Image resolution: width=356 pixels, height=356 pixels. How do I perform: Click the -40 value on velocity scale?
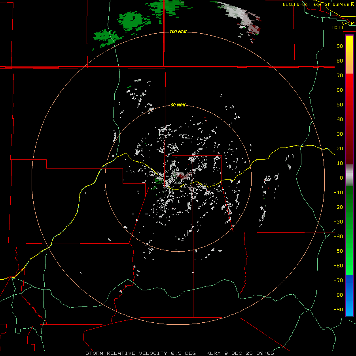click(x=338, y=237)
